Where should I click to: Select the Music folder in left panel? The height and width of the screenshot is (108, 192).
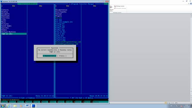4,22
